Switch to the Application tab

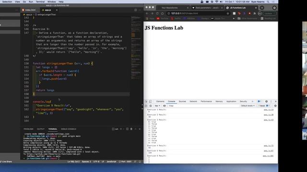tap(231, 101)
